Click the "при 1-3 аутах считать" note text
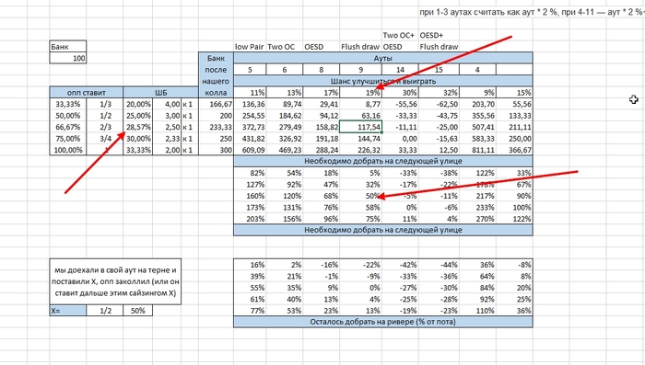645x365 pixels. click(532, 12)
